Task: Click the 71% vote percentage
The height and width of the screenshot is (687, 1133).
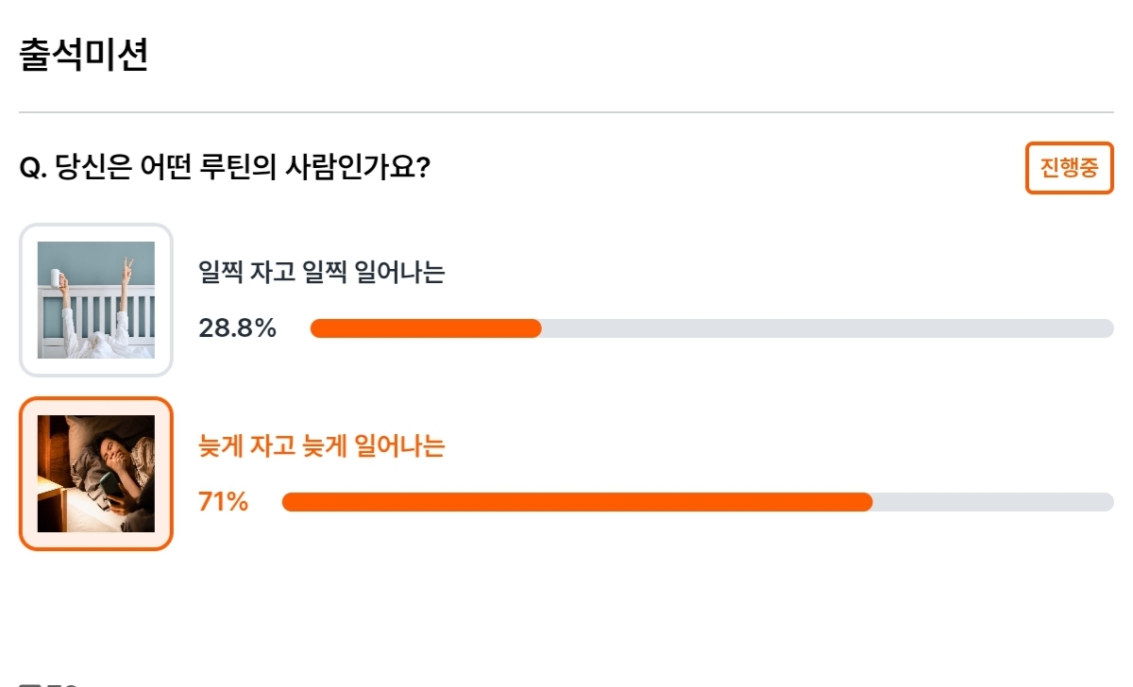Action: coord(223,502)
